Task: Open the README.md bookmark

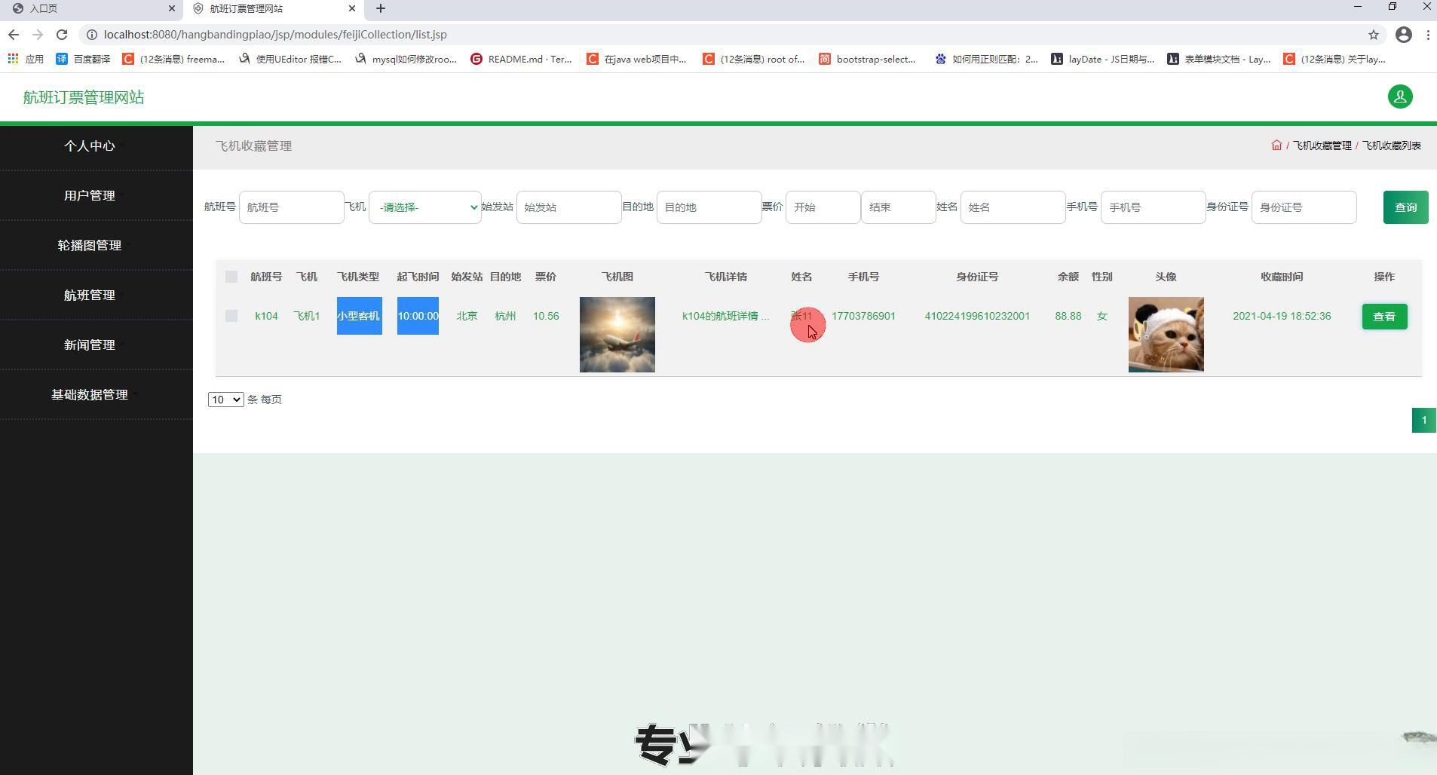Action: [x=521, y=59]
